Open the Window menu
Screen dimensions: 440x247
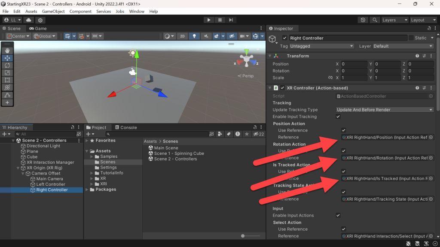pyautogui.click(x=137, y=12)
